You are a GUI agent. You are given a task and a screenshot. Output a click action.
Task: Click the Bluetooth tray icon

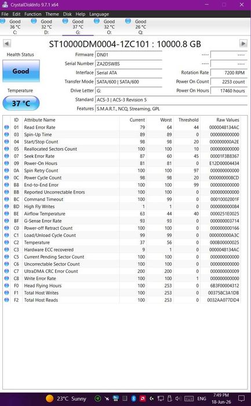coord(134,398)
